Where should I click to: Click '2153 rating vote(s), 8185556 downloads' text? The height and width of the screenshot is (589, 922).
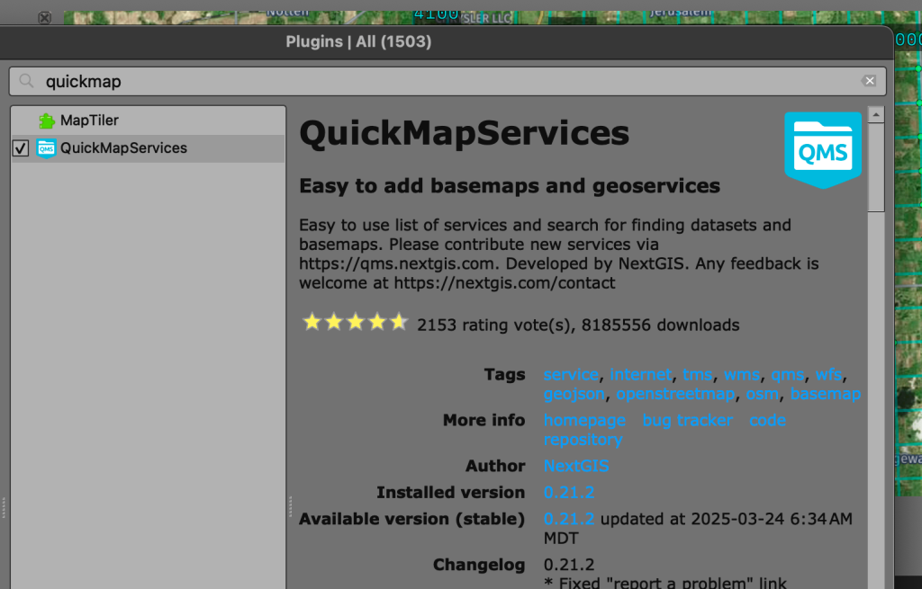pyautogui.click(x=578, y=326)
